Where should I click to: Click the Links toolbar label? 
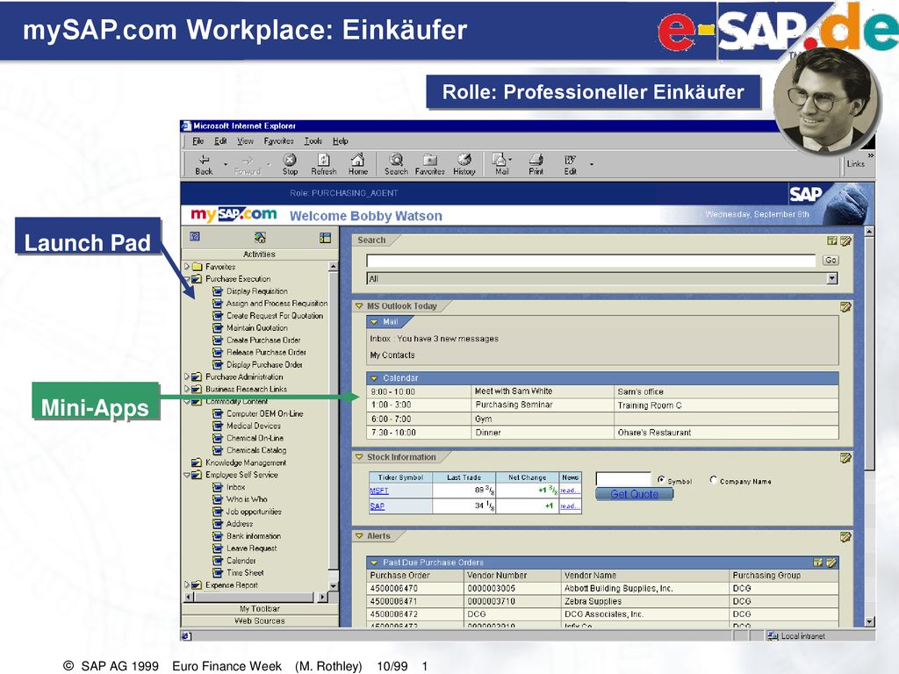855,164
